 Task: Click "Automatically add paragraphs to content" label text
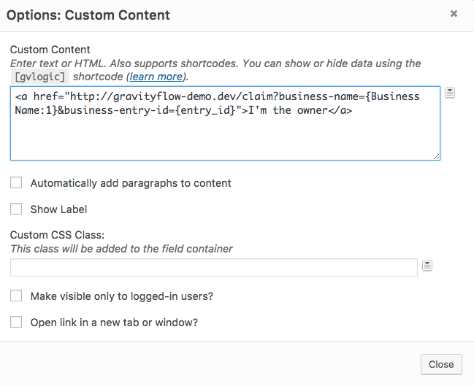click(x=131, y=183)
